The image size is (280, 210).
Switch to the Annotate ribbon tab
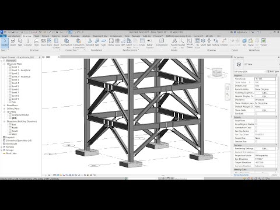pyautogui.click(x=75, y=36)
